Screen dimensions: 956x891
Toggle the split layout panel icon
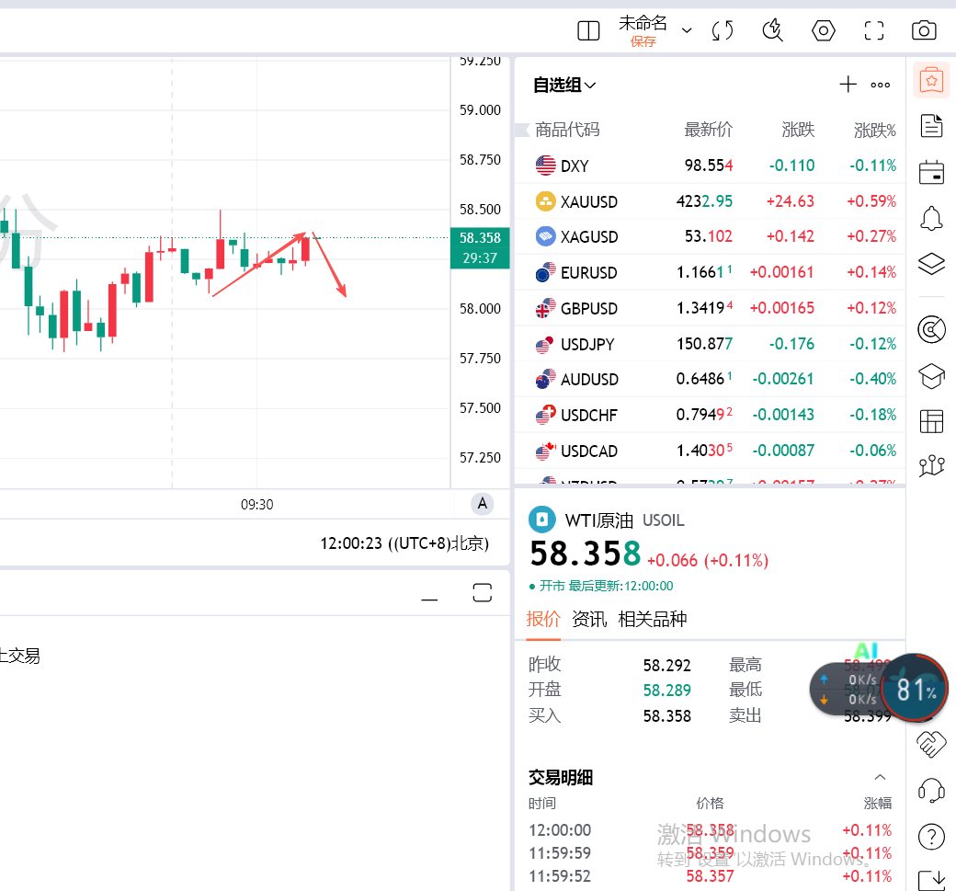coord(588,31)
